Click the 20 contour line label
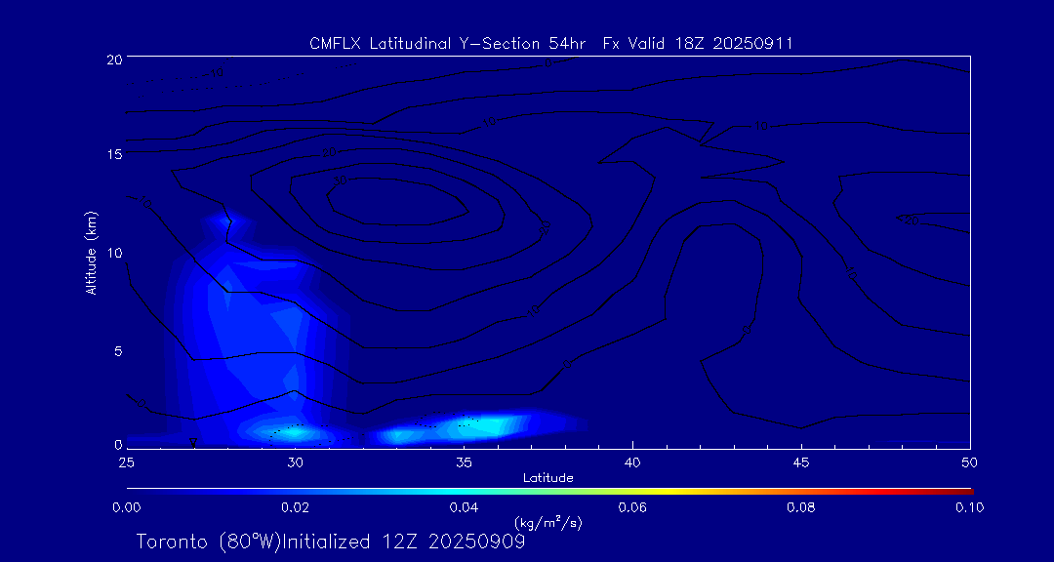The image size is (1054, 562). [330, 153]
